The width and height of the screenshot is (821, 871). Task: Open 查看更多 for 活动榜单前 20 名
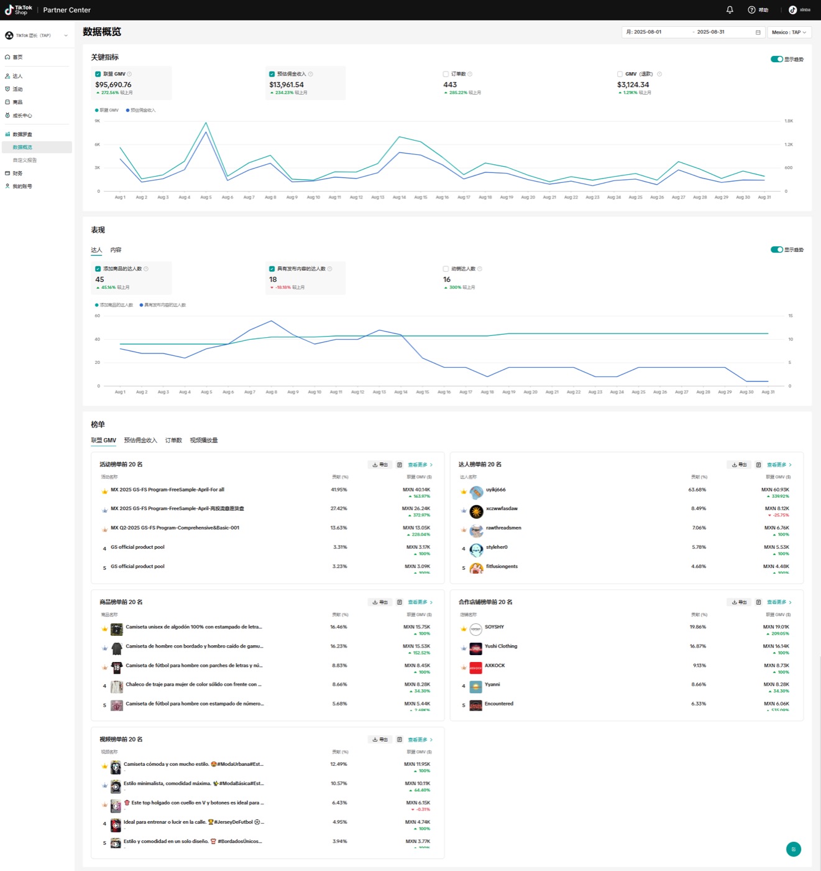(420, 465)
